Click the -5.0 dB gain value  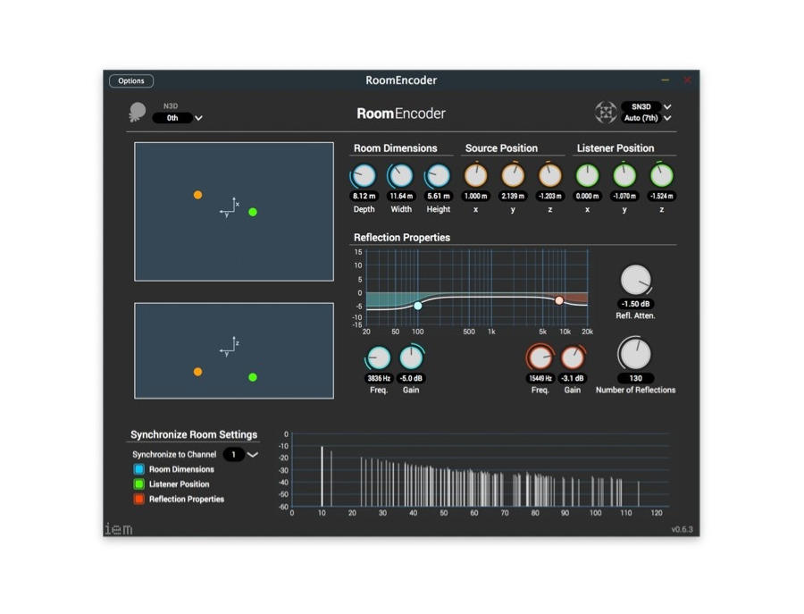[411, 378]
